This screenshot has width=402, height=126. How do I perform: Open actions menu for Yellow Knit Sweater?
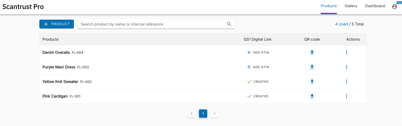(x=346, y=82)
